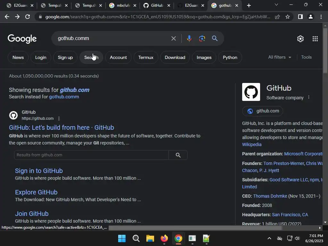328x246 pixels.
Task: Open the Tools options
Action: (x=306, y=57)
